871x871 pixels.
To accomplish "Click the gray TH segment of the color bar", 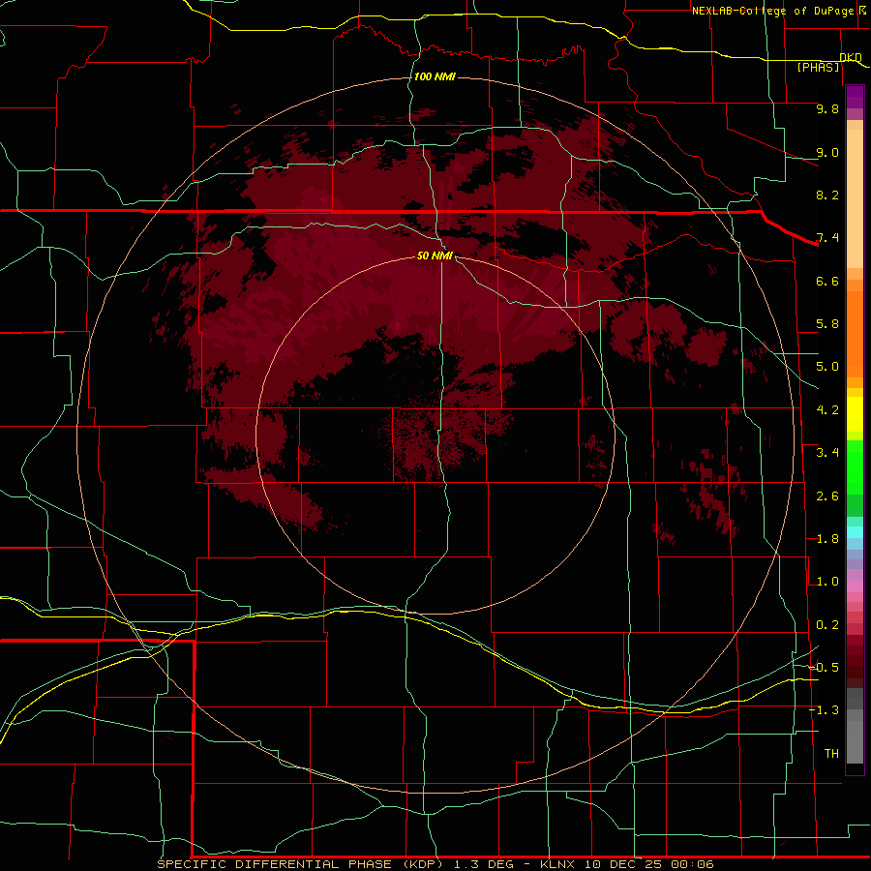I will (855, 742).
